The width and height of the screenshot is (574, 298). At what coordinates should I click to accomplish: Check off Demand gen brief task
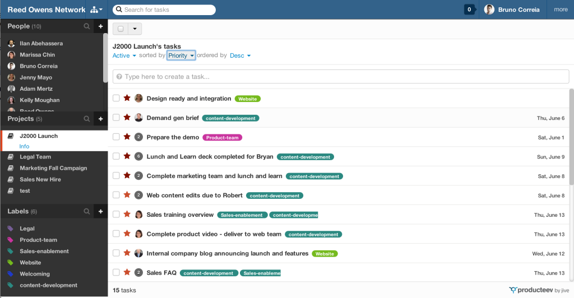[x=116, y=118]
